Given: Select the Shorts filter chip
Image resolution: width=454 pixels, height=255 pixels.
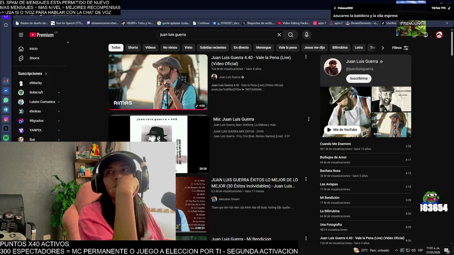Looking at the screenshot, I should [133, 47].
